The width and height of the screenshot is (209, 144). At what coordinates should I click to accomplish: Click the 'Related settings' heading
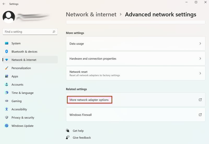tap(76, 89)
